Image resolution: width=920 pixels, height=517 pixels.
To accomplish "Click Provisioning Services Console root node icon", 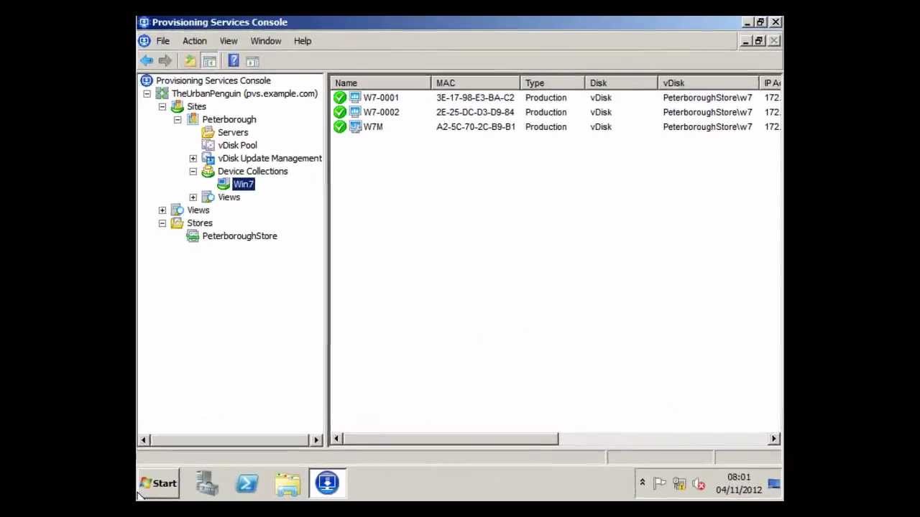I will point(147,80).
